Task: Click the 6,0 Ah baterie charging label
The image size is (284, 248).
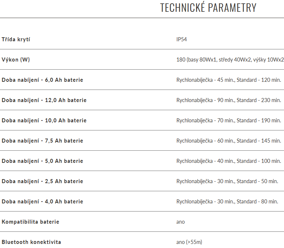Action: pos(42,80)
